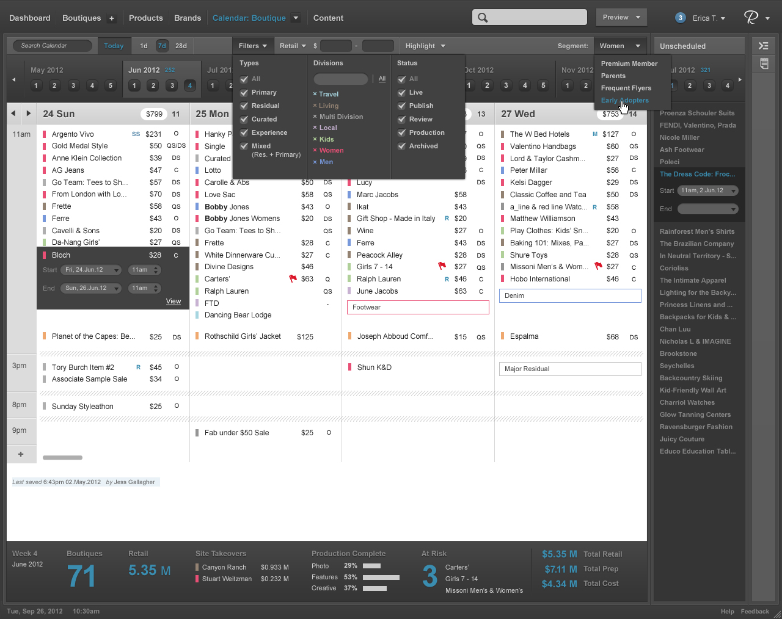Switch to 28d view
Image resolution: width=782 pixels, height=619 pixels.
tap(181, 46)
